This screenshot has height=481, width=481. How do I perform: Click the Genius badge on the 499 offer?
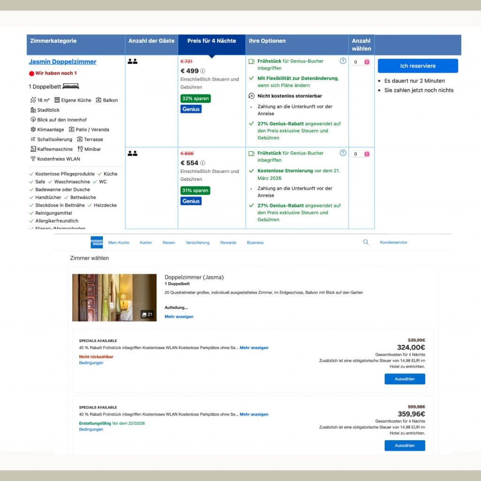coord(190,109)
